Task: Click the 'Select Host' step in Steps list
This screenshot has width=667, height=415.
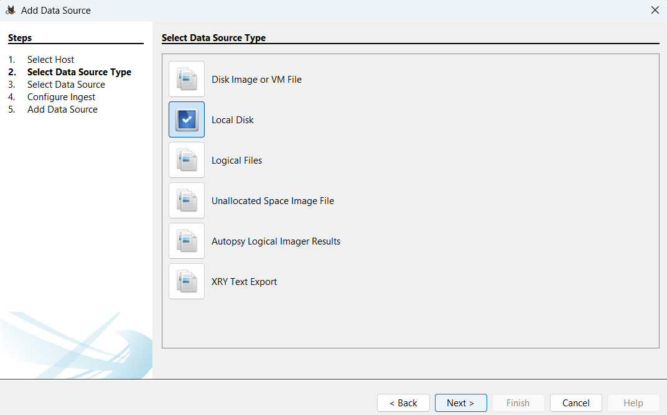Action: [50, 60]
